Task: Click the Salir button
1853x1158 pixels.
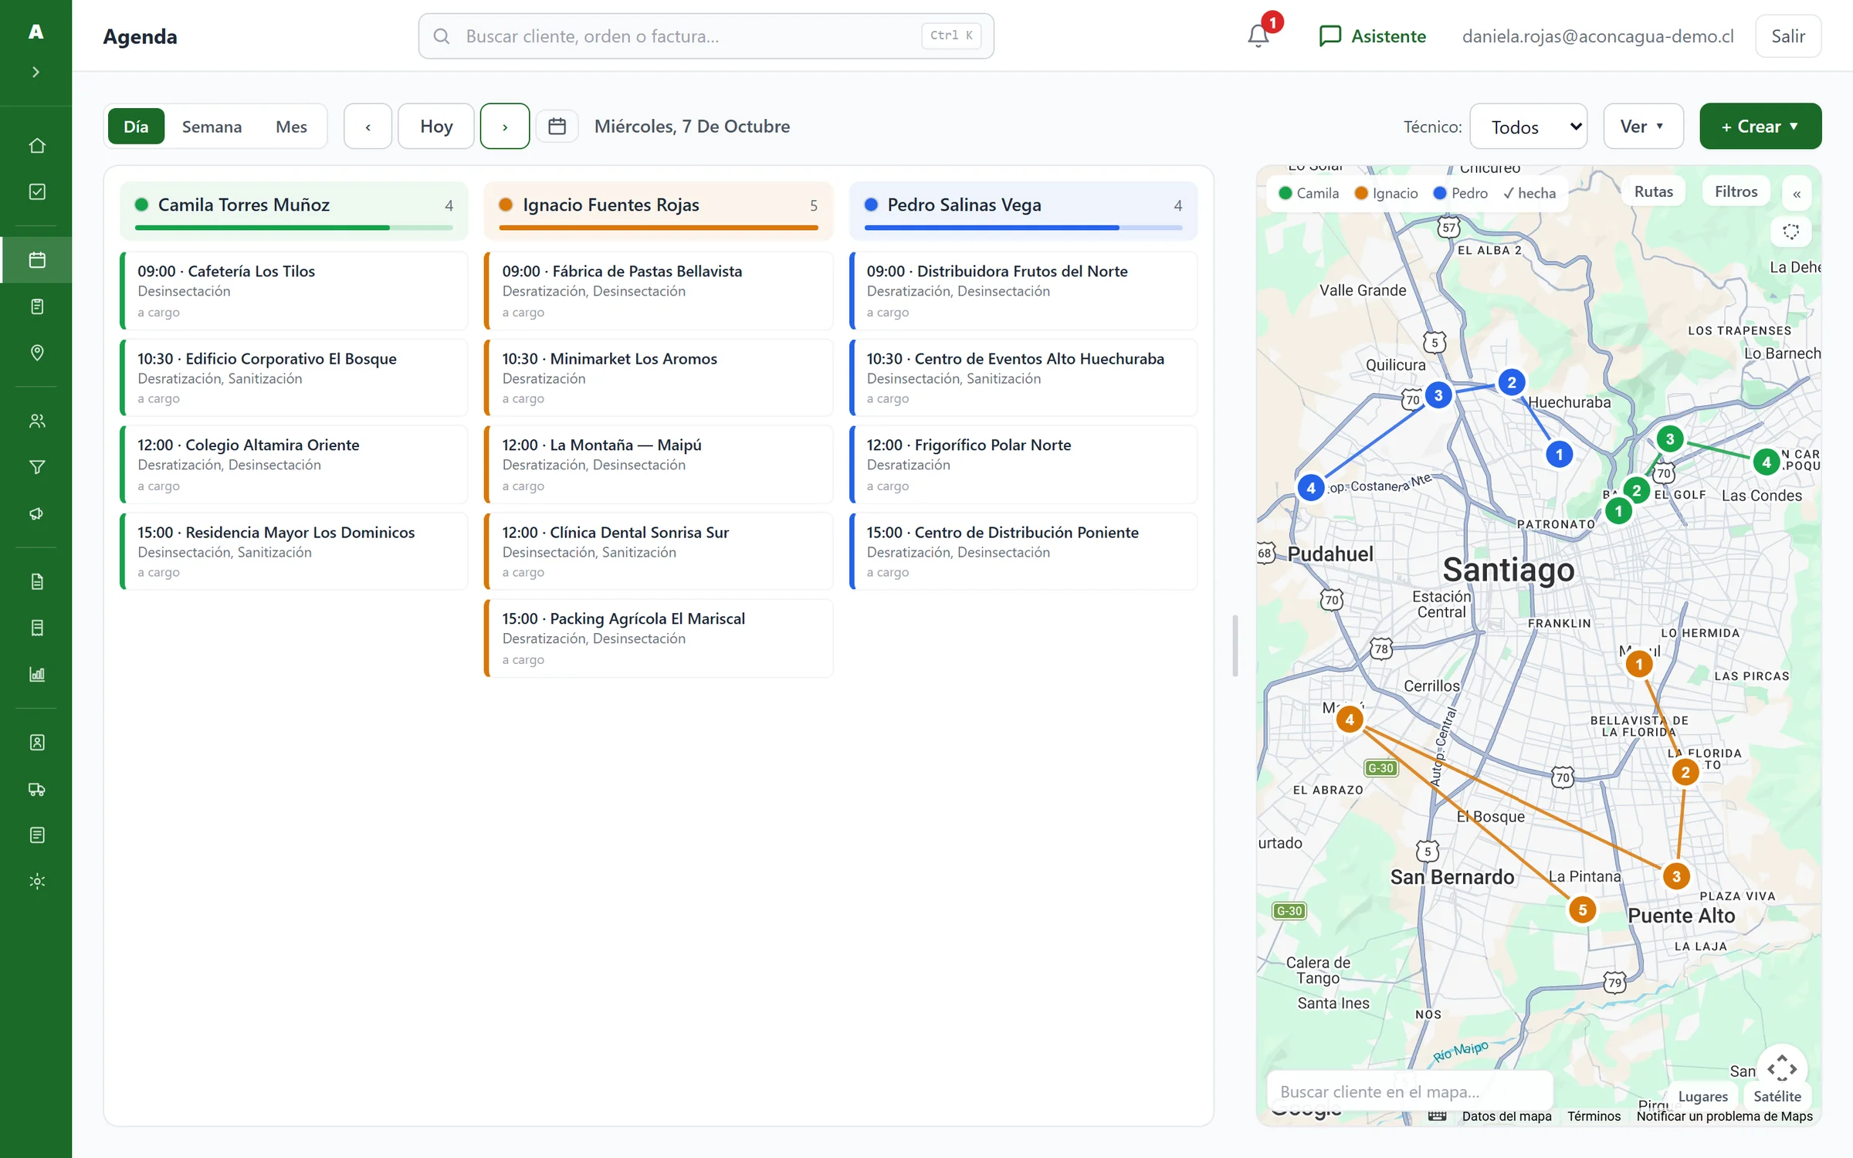Action: click(1788, 36)
